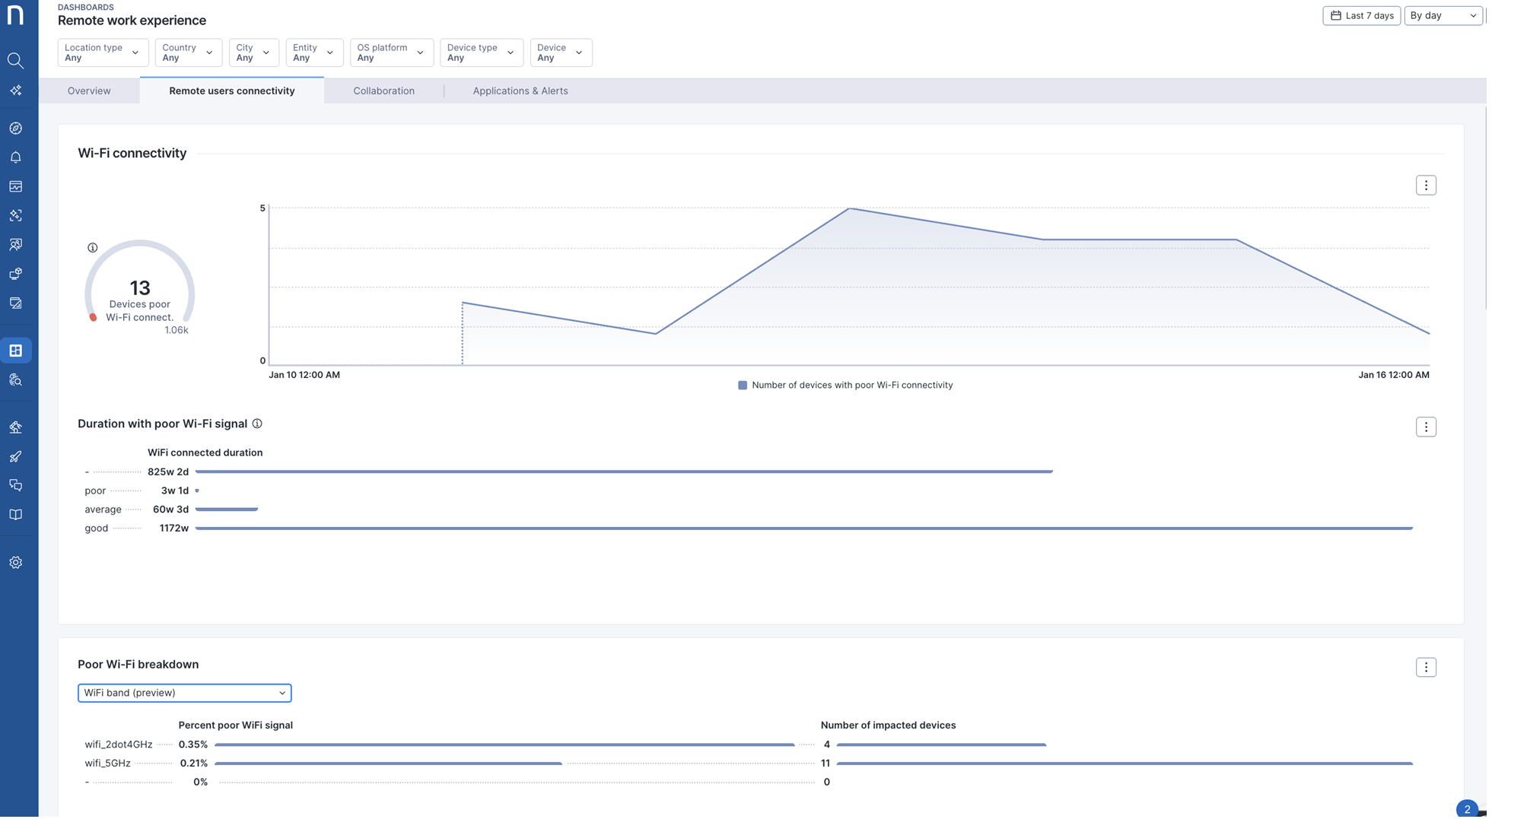1527x819 pixels.
Task: Expand the WiFi band (preview) breakdown selector
Action: click(x=184, y=693)
